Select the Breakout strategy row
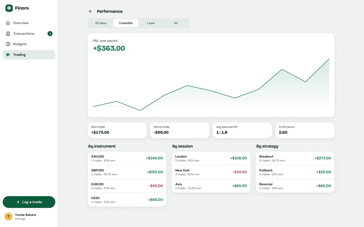 click(x=295, y=158)
